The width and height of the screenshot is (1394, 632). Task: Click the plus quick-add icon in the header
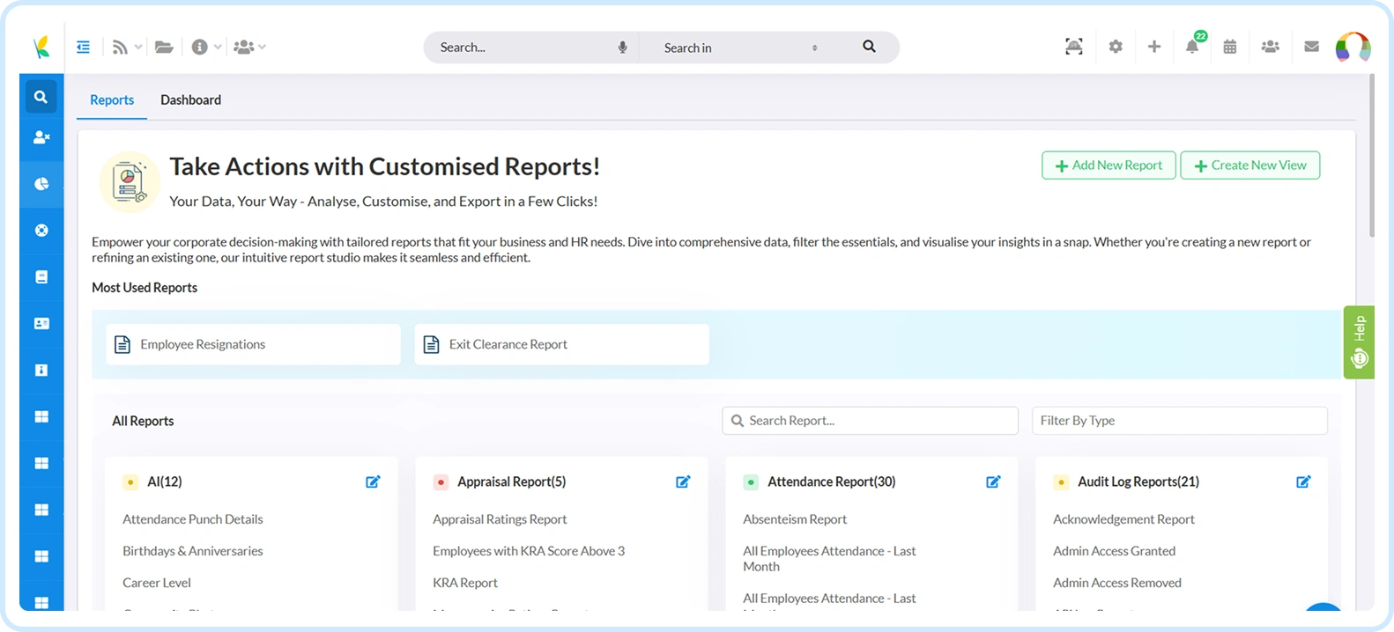(1154, 47)
